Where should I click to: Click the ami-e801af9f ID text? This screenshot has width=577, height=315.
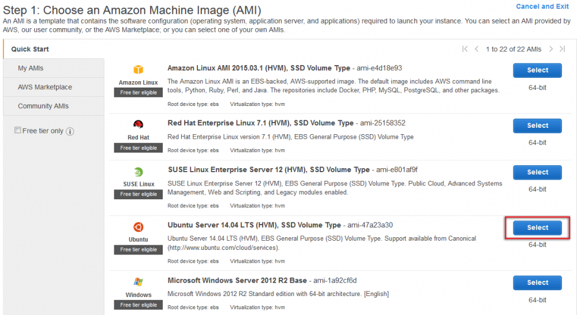click(x=397, y=170)
